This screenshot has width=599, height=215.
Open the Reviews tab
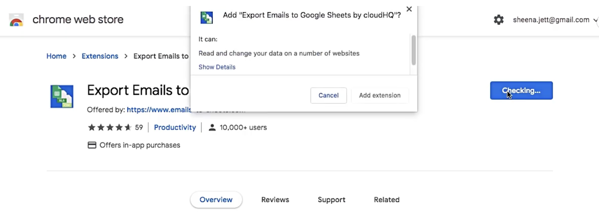[275, 200]
